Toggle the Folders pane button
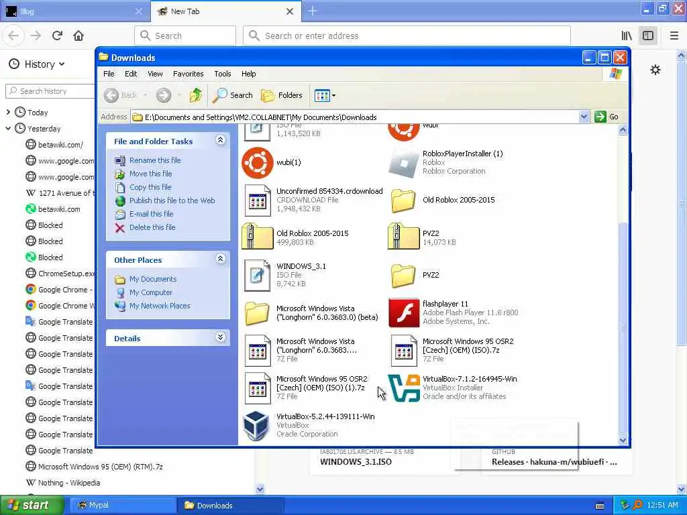Image resolution: width=687 pixels, height=515 pixels. (281, 95)
